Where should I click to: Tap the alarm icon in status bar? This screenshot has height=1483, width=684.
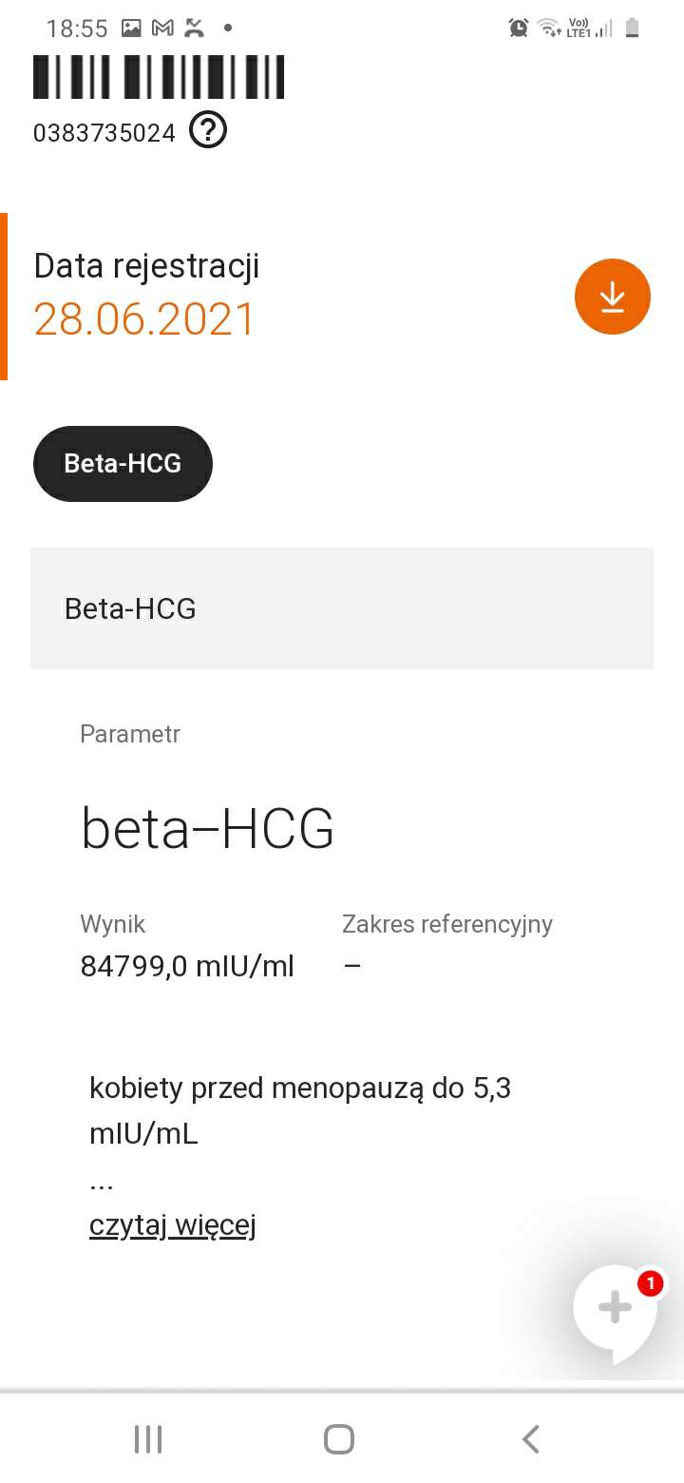(x=519, y=28)
